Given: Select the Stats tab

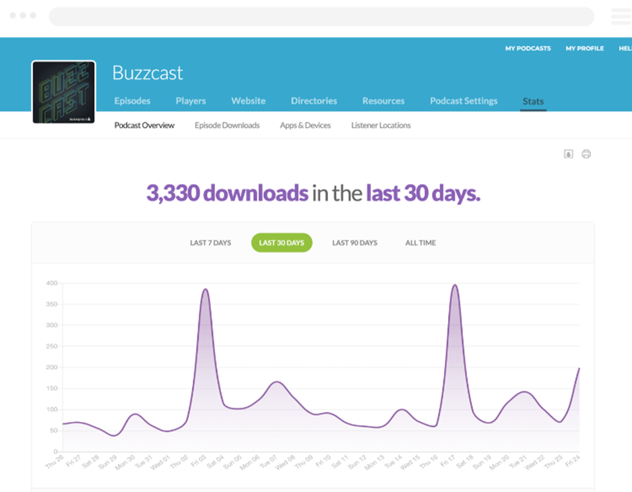Looking at the screenshot, I should click(533, 102).
